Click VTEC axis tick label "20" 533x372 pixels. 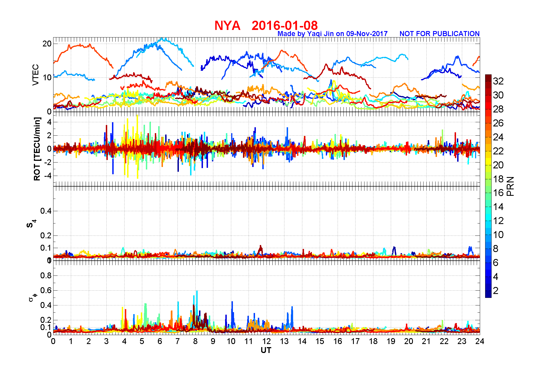(x=47, y=44)
